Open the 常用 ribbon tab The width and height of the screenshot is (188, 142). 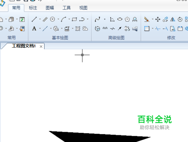(16, 8)
